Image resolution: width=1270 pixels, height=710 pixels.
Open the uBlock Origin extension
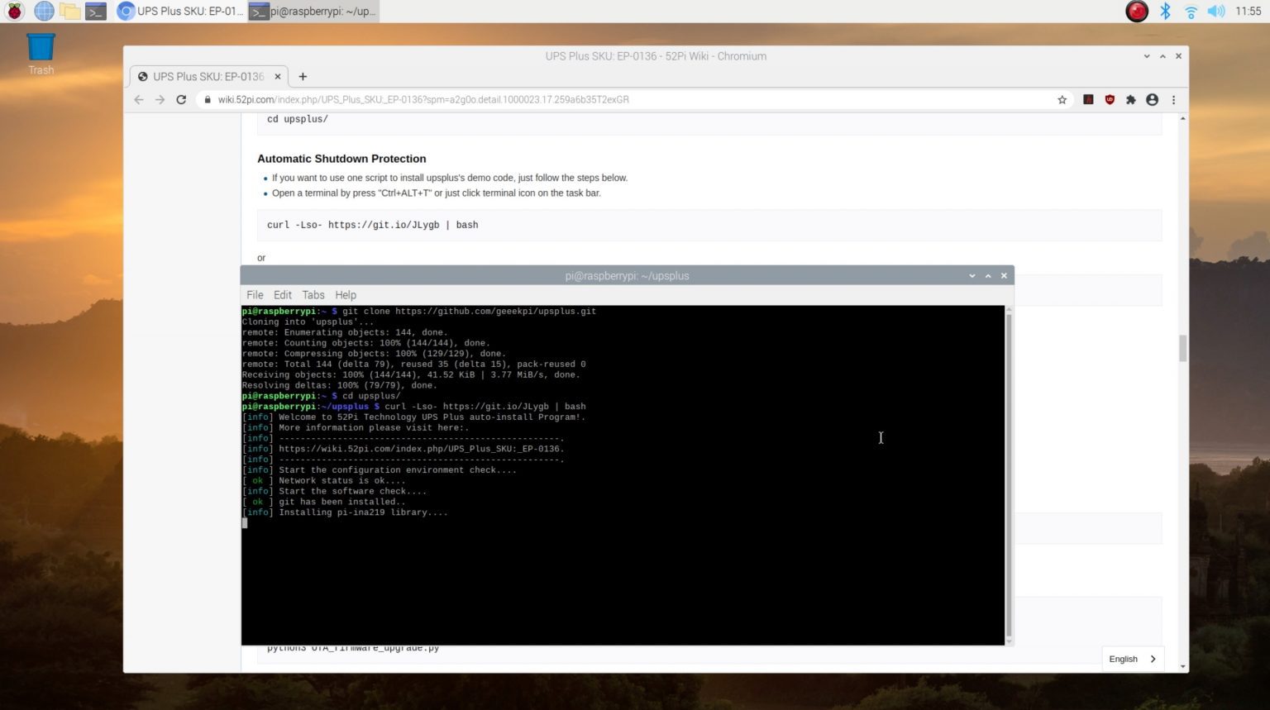point(1109,99)
